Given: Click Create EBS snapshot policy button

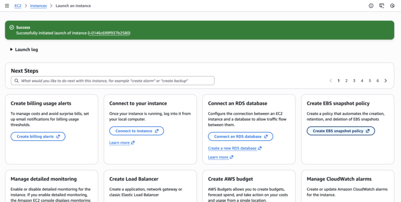Looking at the screenshot, I should 341,131.
